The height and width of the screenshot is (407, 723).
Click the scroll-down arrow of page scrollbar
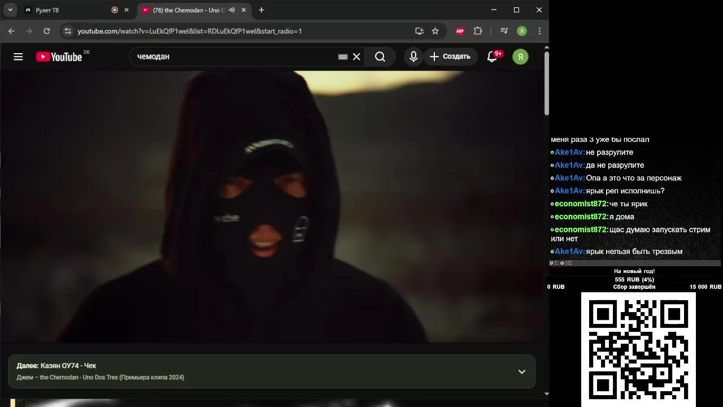pos(546,393)
